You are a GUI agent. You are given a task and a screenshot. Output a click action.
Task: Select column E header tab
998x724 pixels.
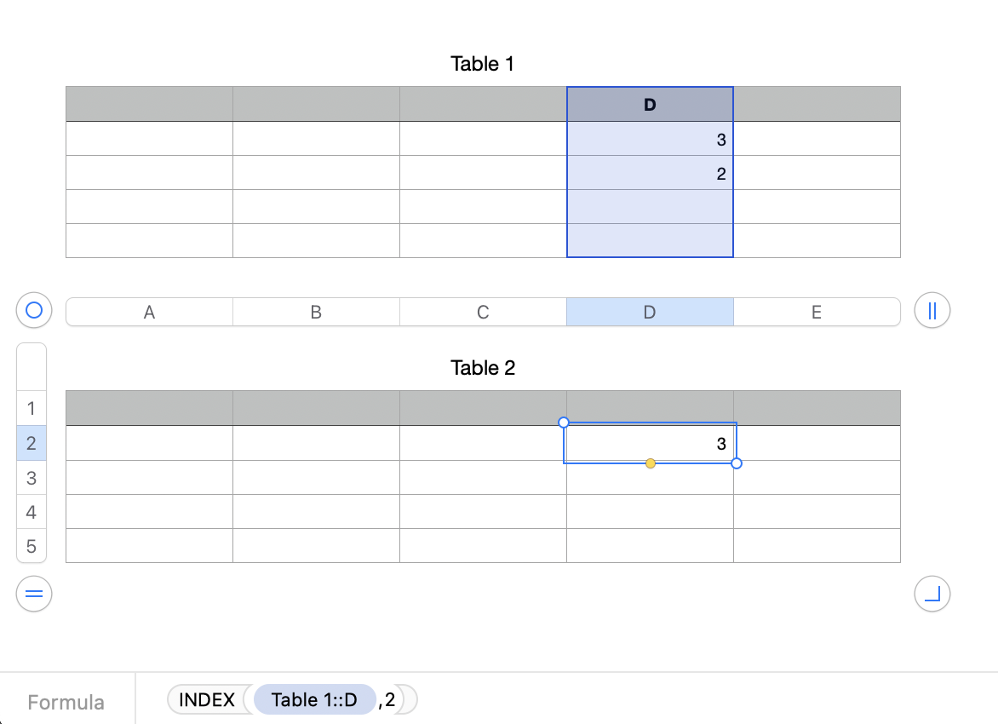[816, 312]
